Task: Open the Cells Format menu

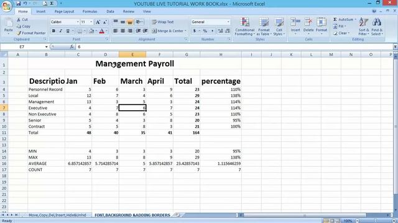Action: [x=322, y=25]
